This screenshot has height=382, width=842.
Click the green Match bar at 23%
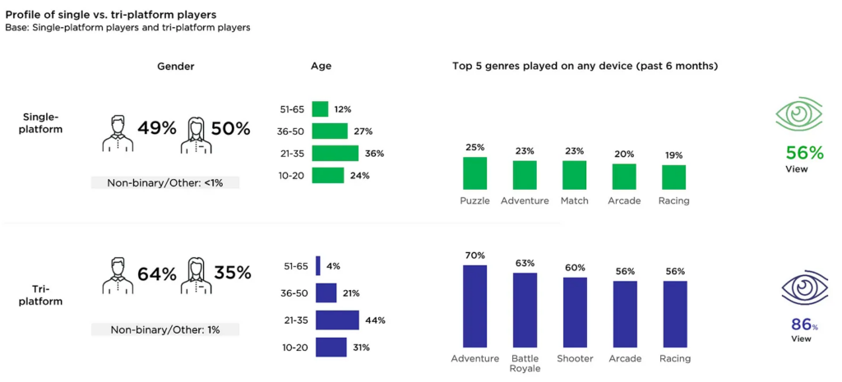click(575, 175)
